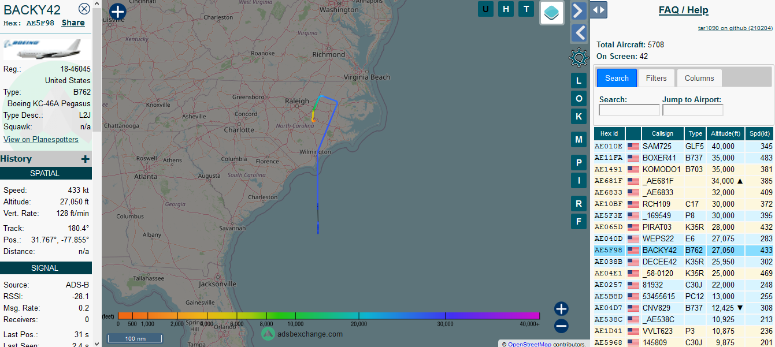Open the FAQ / Help link

pos(684,10)
